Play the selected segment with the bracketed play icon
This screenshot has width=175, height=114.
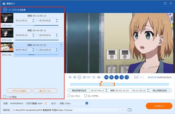tap(136, 77)
